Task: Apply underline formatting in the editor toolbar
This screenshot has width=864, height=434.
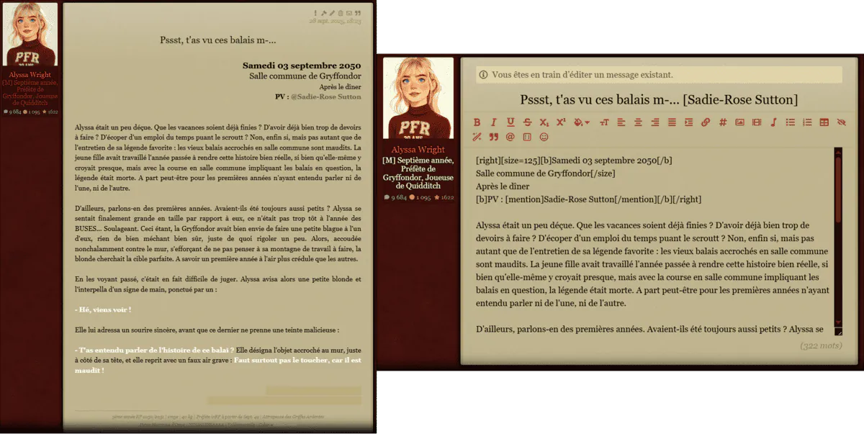Action: [x=510, y=122]
